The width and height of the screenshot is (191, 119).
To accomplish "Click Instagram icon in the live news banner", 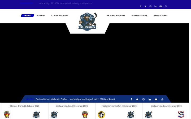I will [x=143, y=99].
